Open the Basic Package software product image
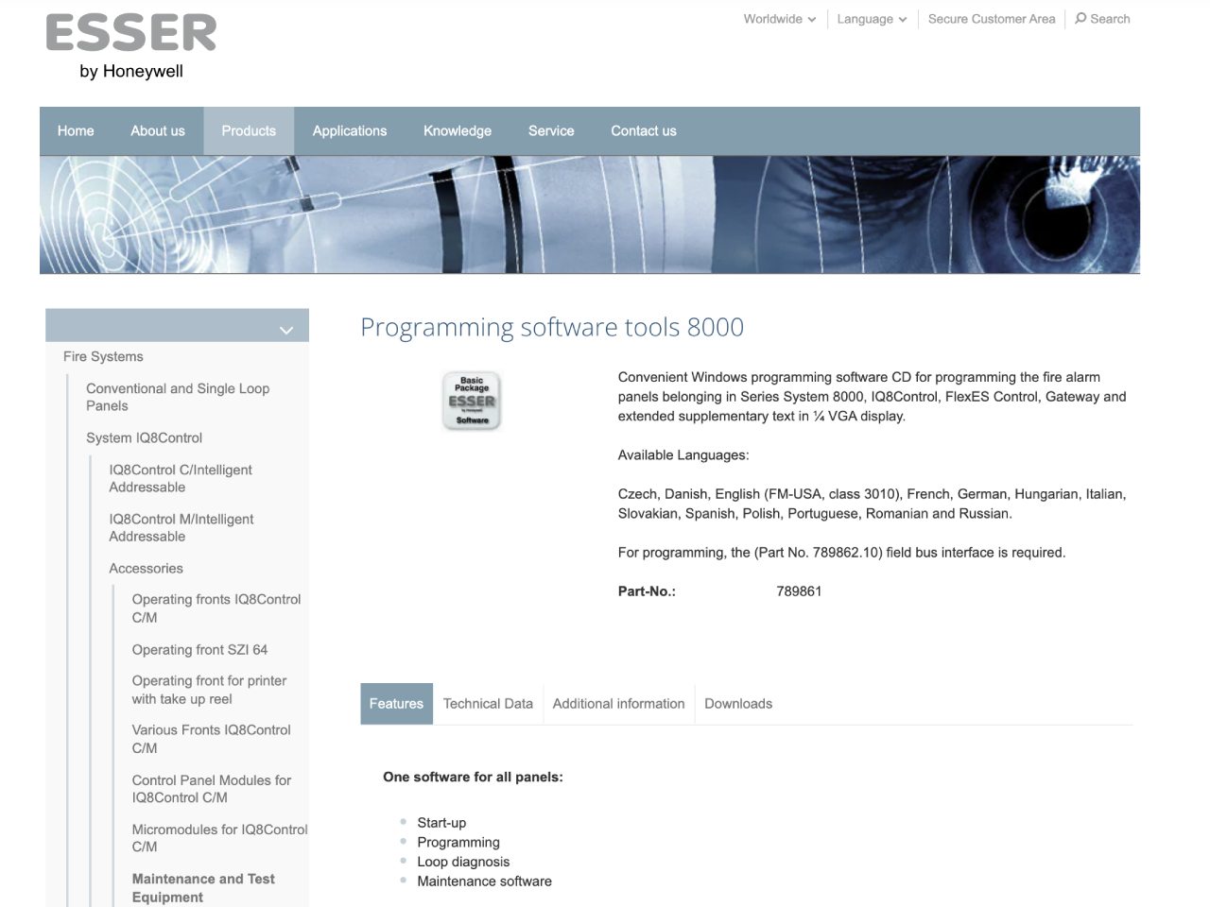1210x907 pixels. (x=472, y=401)
